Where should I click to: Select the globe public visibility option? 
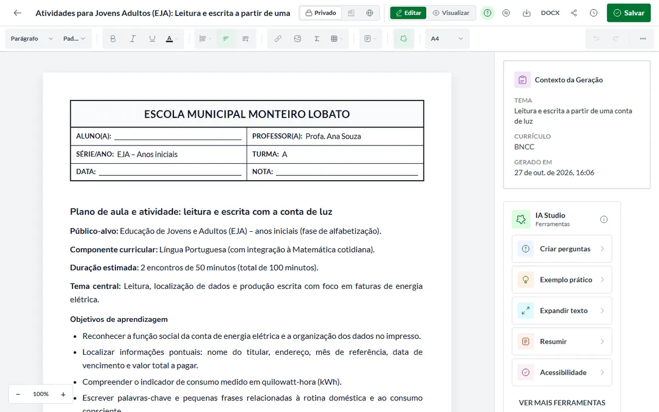coord(370,13)
